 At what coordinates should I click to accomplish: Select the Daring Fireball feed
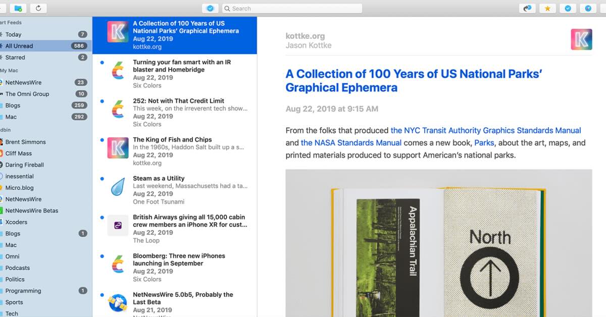(46, 165)
